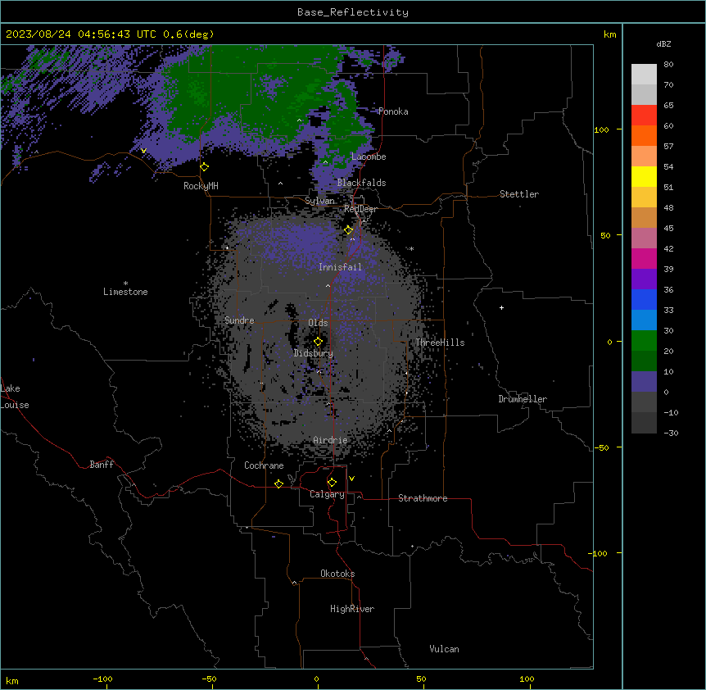Click the asterisk marker above Limestone
The height and width of the screenshot is (690, 706).
pos(125,284)
